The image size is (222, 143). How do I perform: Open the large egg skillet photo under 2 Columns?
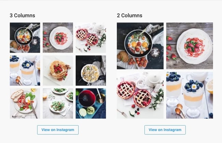pos(140,46)
